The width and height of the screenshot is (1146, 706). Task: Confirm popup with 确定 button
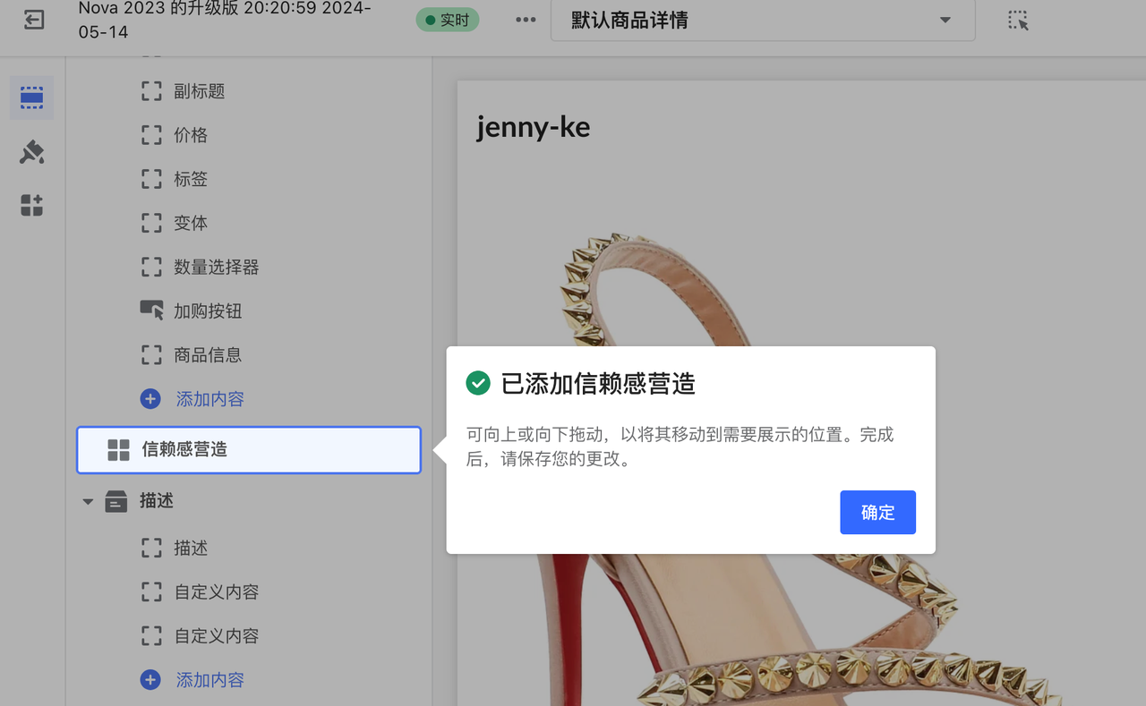(x=877, y=513)
